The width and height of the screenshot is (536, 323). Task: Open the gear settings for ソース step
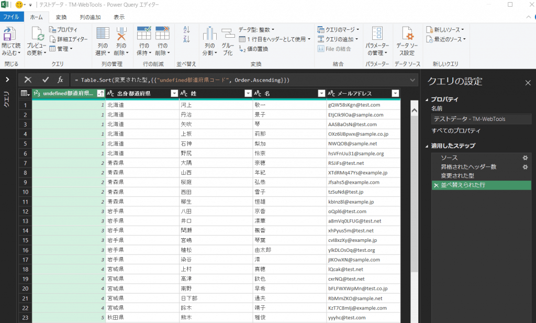point(525,158)
